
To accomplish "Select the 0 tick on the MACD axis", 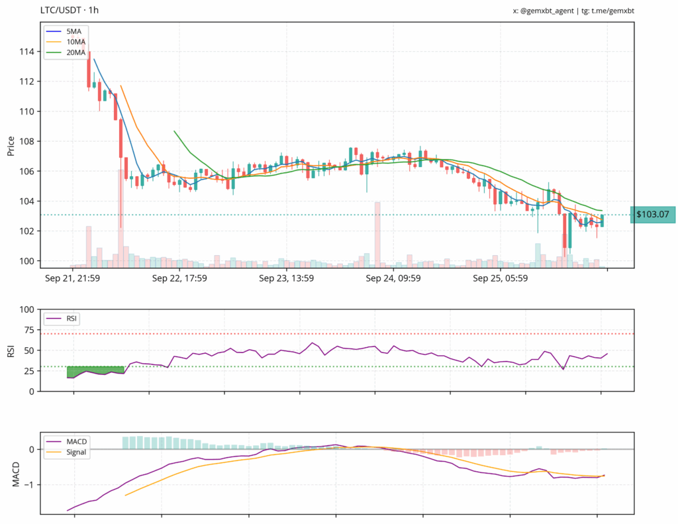I will tap(32, 449).
